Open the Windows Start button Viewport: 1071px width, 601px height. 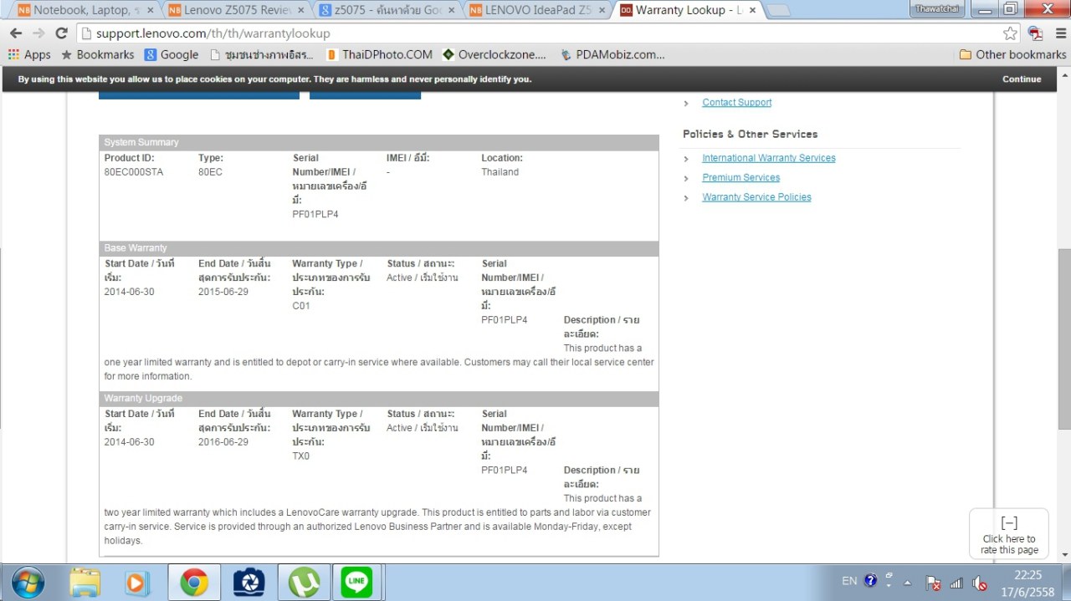(x=28, y=582)
